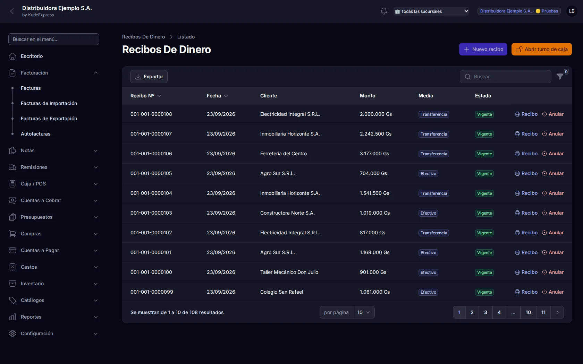
Task: Go to page 2
Action: (472, 312)
